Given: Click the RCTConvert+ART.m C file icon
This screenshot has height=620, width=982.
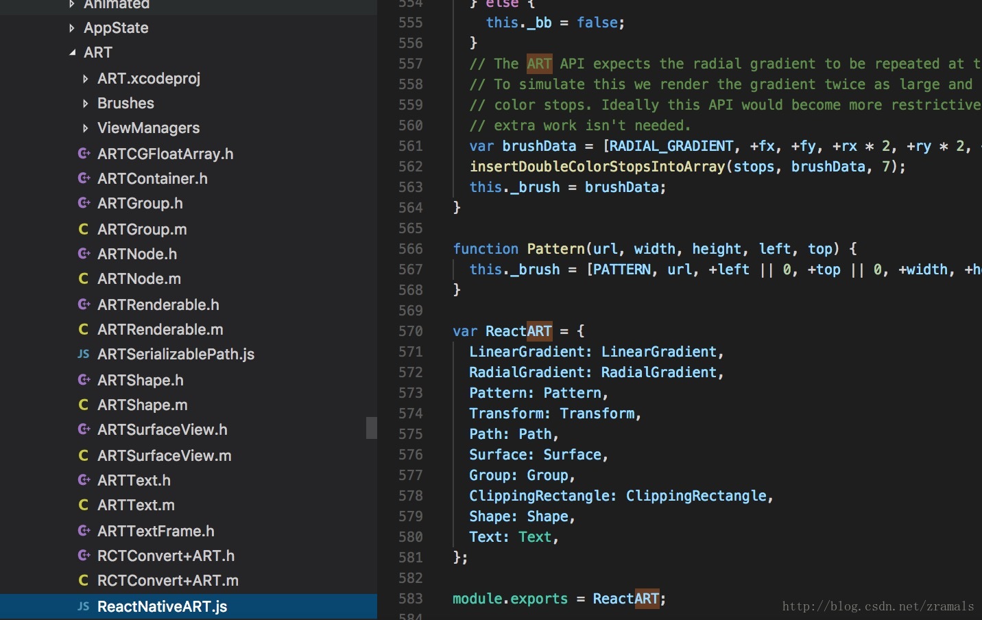Looking at the screenshot, I should 84,580.
